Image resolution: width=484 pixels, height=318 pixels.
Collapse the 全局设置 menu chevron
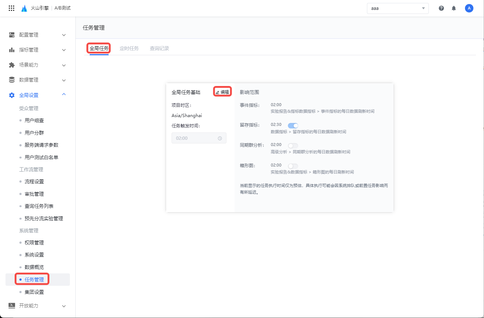point(64,95)
